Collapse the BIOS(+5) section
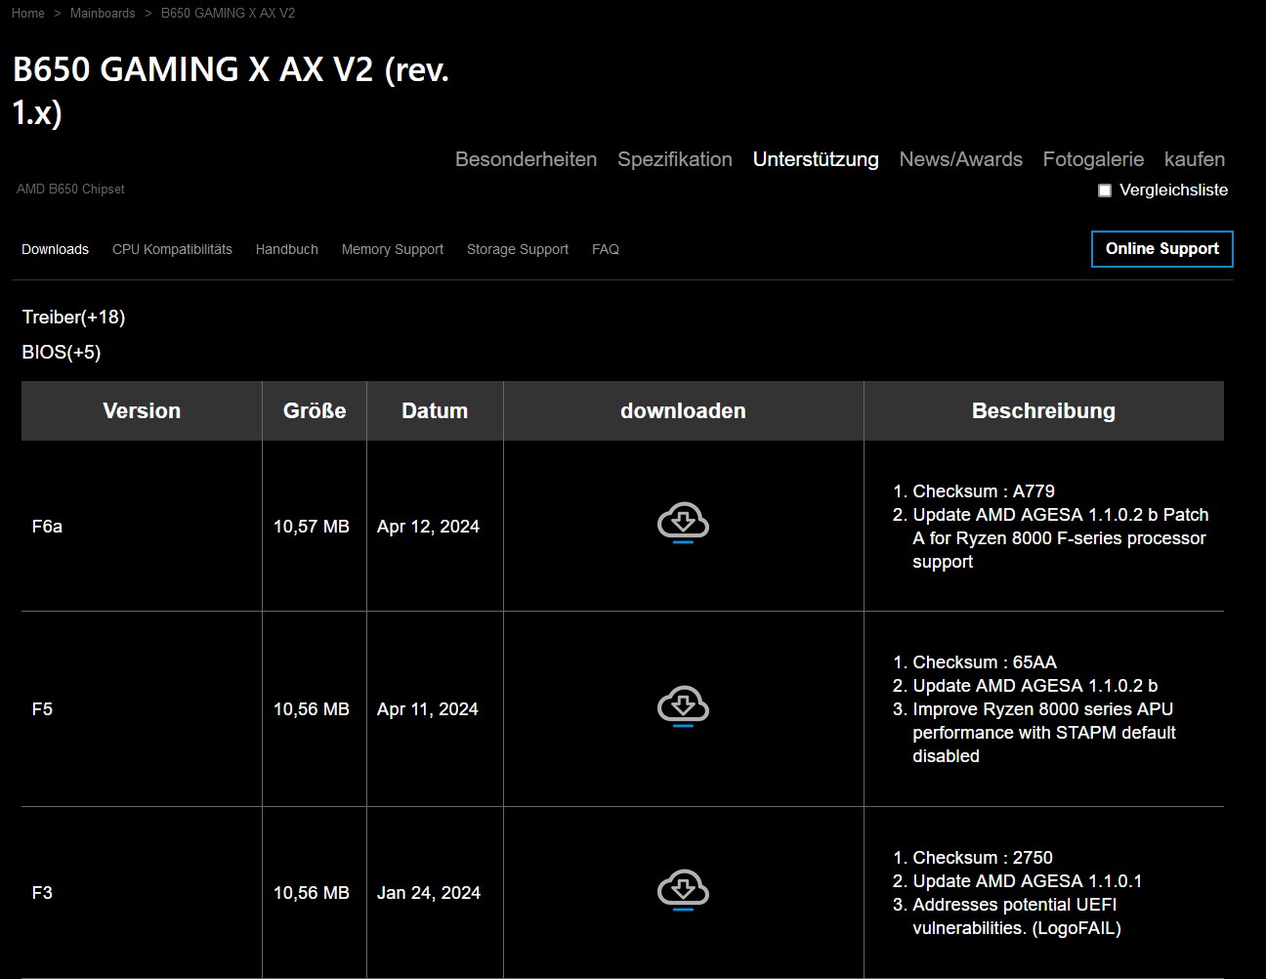Viewport: 1266px width, 979px height. coord(62,352)
